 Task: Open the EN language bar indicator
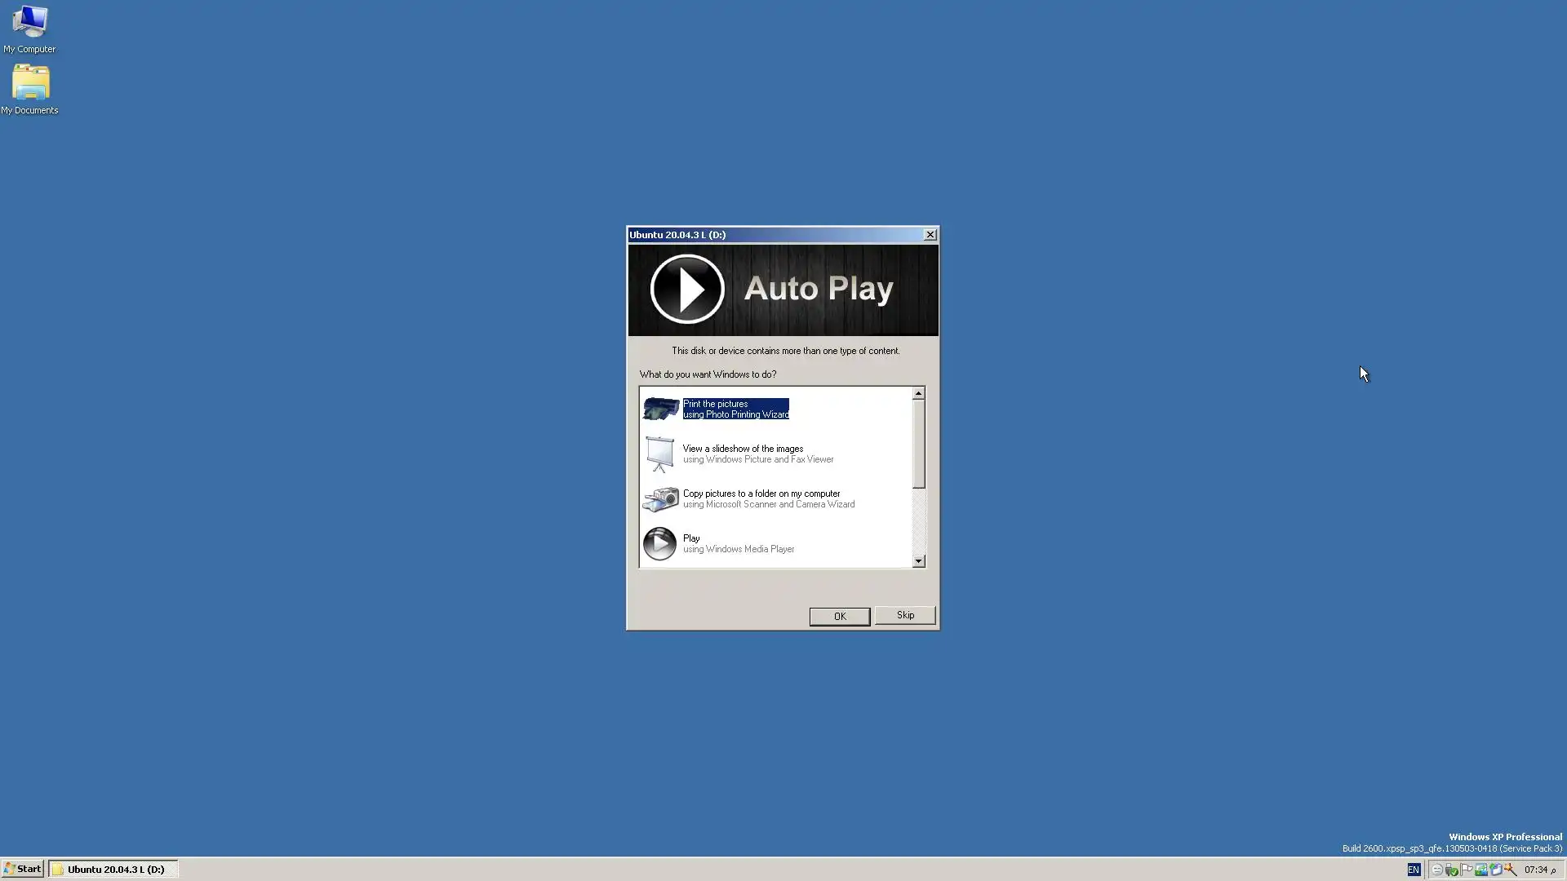pos(1414,870)
